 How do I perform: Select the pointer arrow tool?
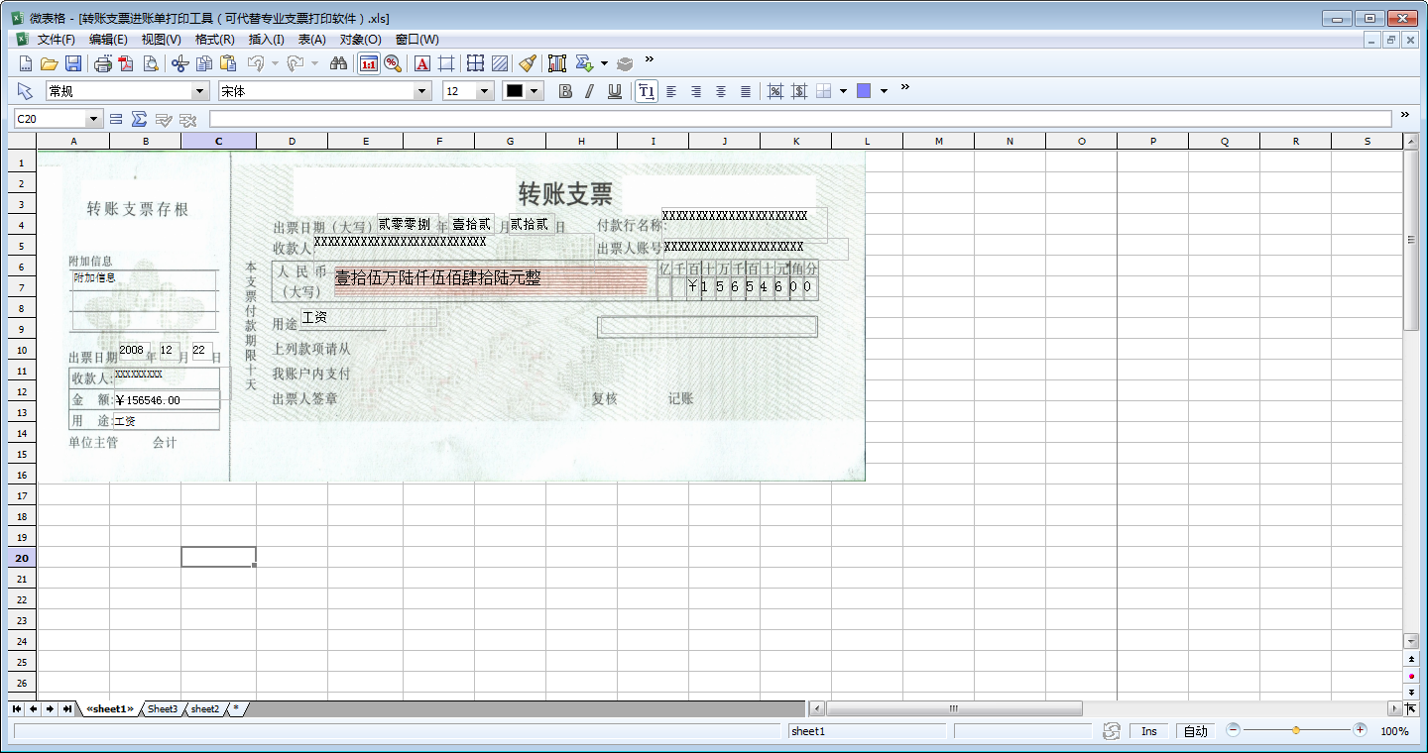click(x=26, y=91)
